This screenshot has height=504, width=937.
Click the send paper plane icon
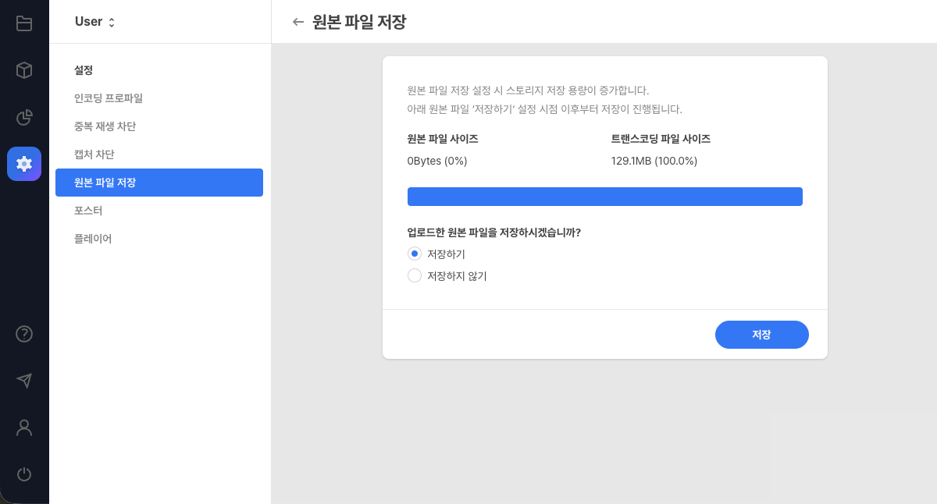tap(24, 381)
